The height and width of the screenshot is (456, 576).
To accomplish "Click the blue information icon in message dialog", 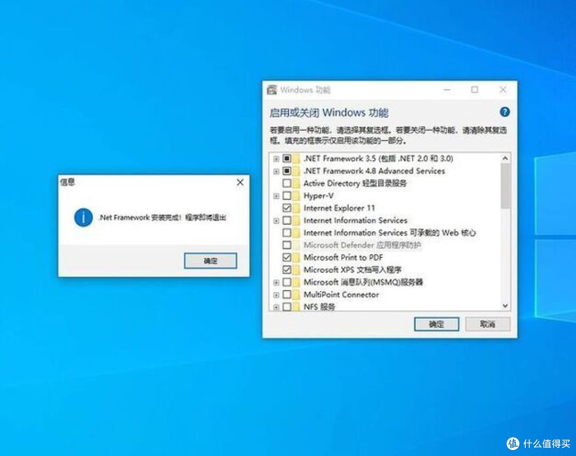I will pyautogui.click(x=84, y=217).
